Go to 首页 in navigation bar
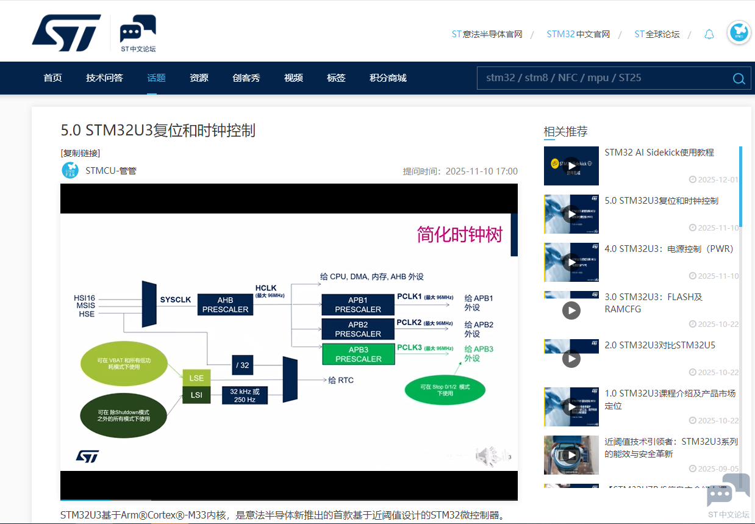755x524 pixels. click(x=52, y=78)
